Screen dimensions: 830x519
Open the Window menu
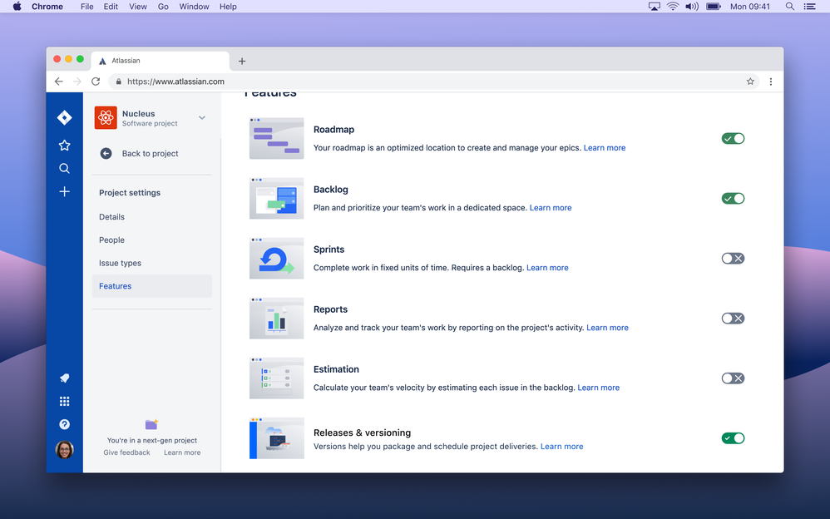coord(194,7)
